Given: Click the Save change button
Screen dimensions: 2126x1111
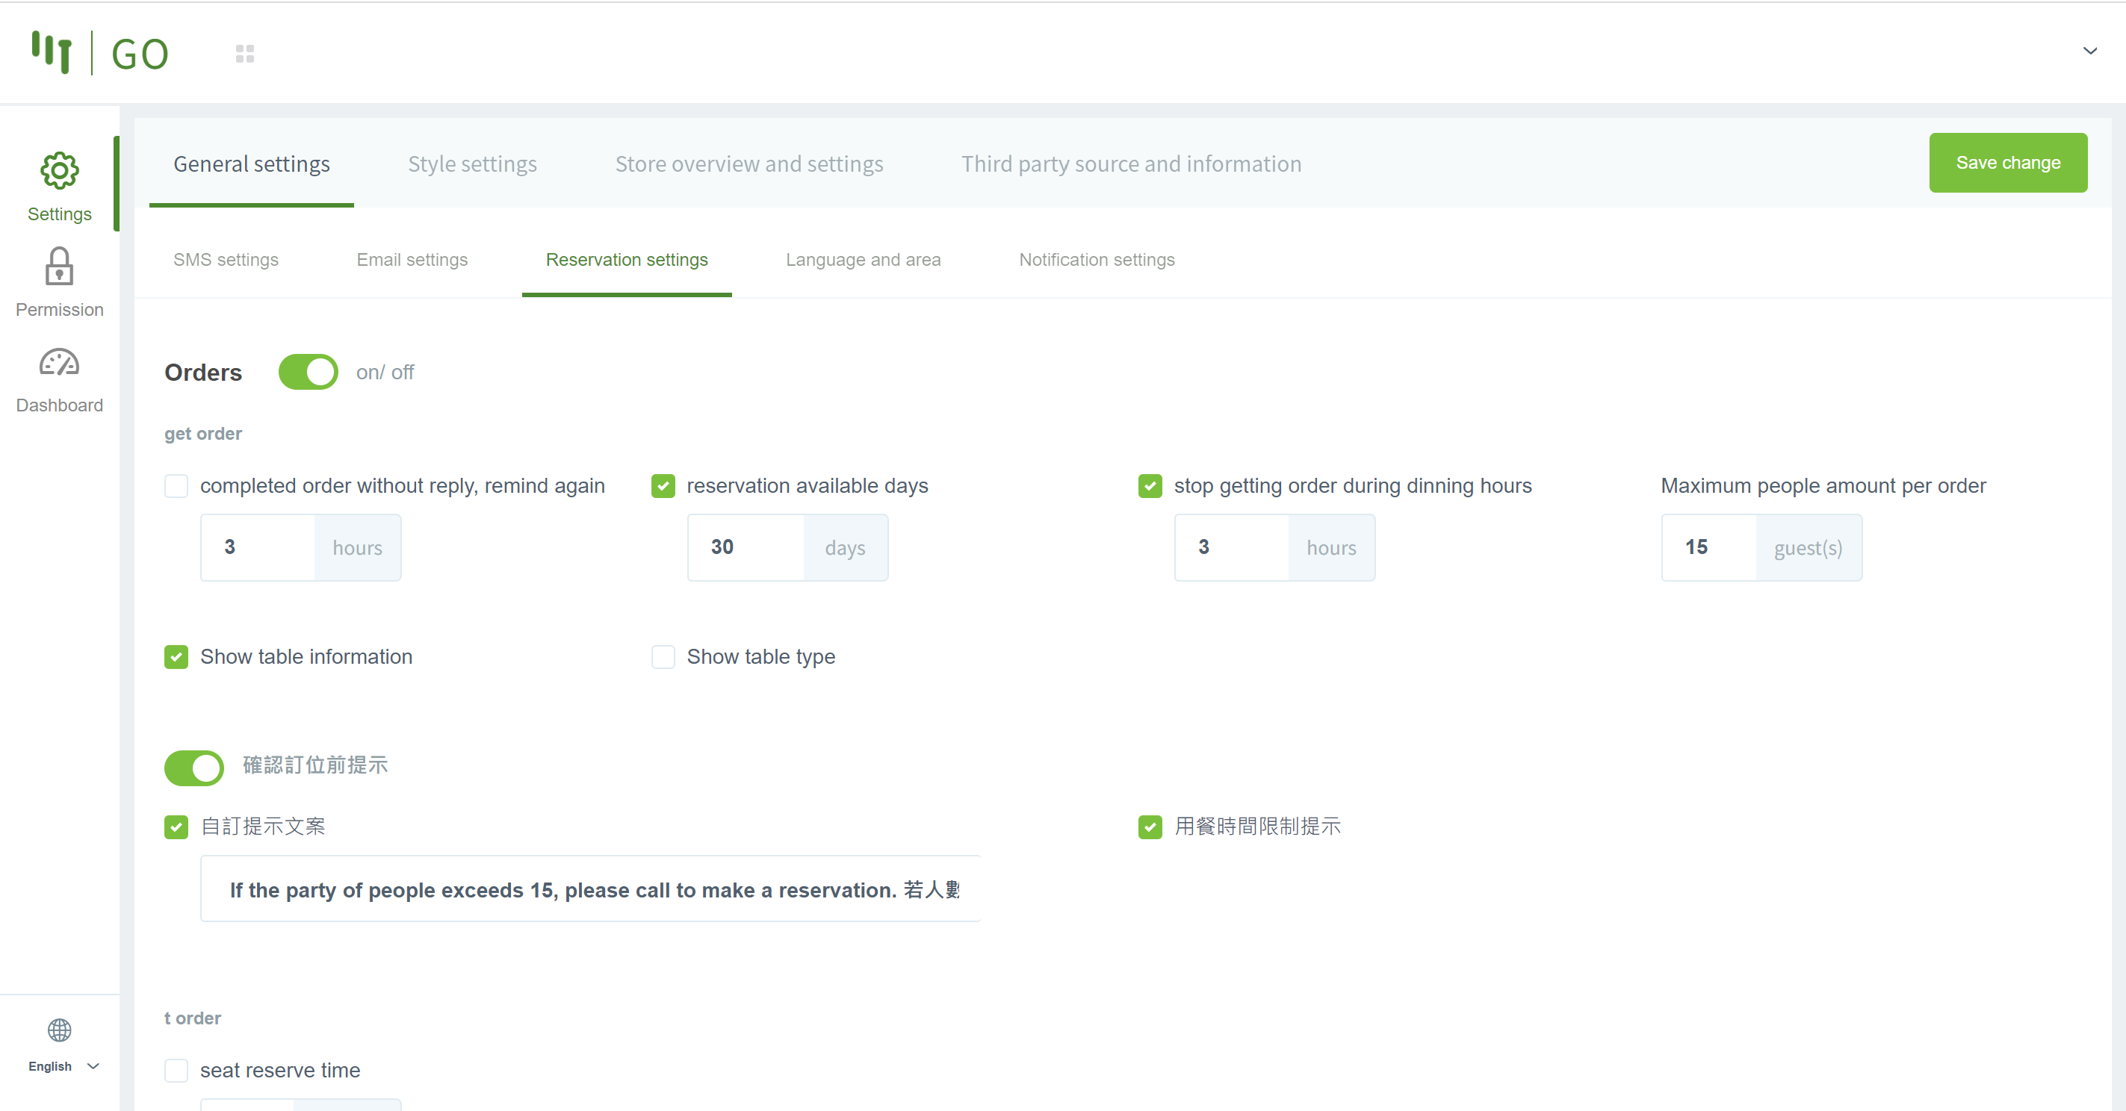Looking at the screenshot, I should (x=2007, y=164).
